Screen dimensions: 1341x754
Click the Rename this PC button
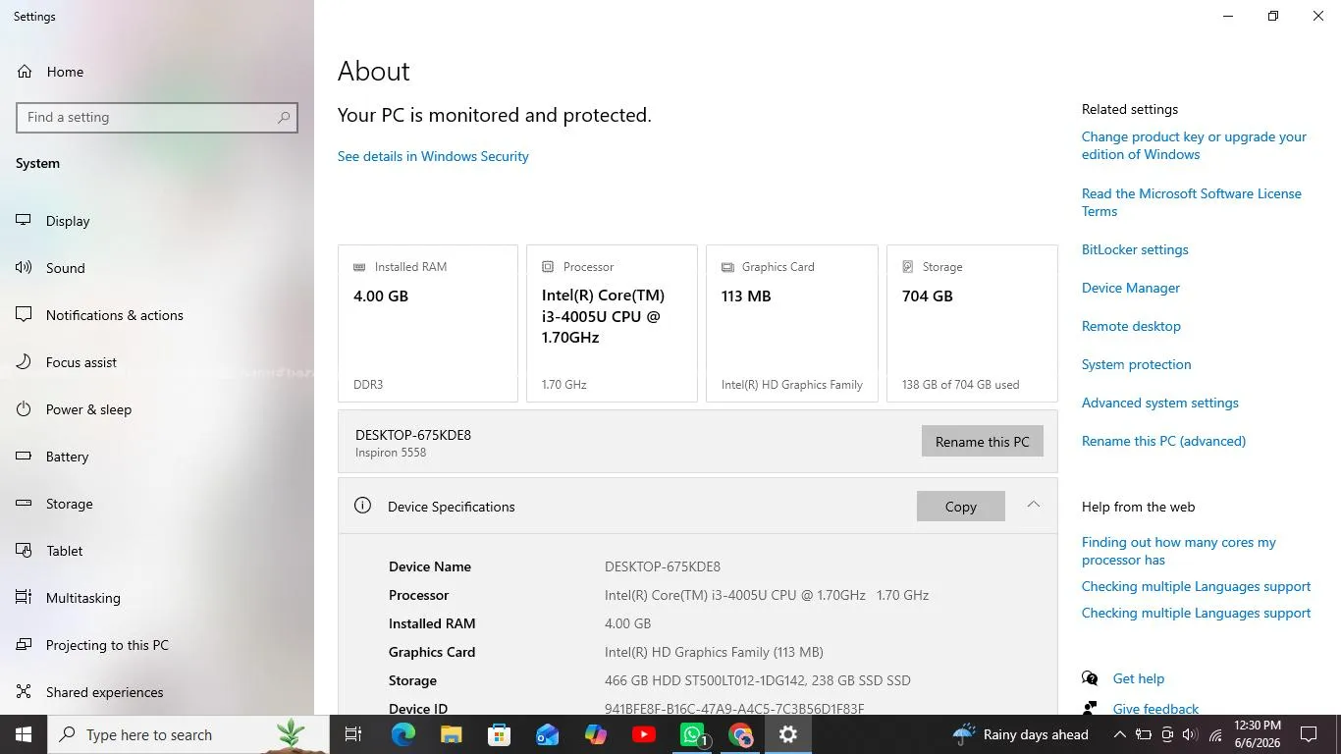pyautogui.click(x=982, y=442)
